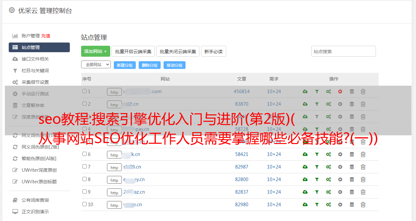
Task: Click the http button in row 6
Action: tap(114, 155)
